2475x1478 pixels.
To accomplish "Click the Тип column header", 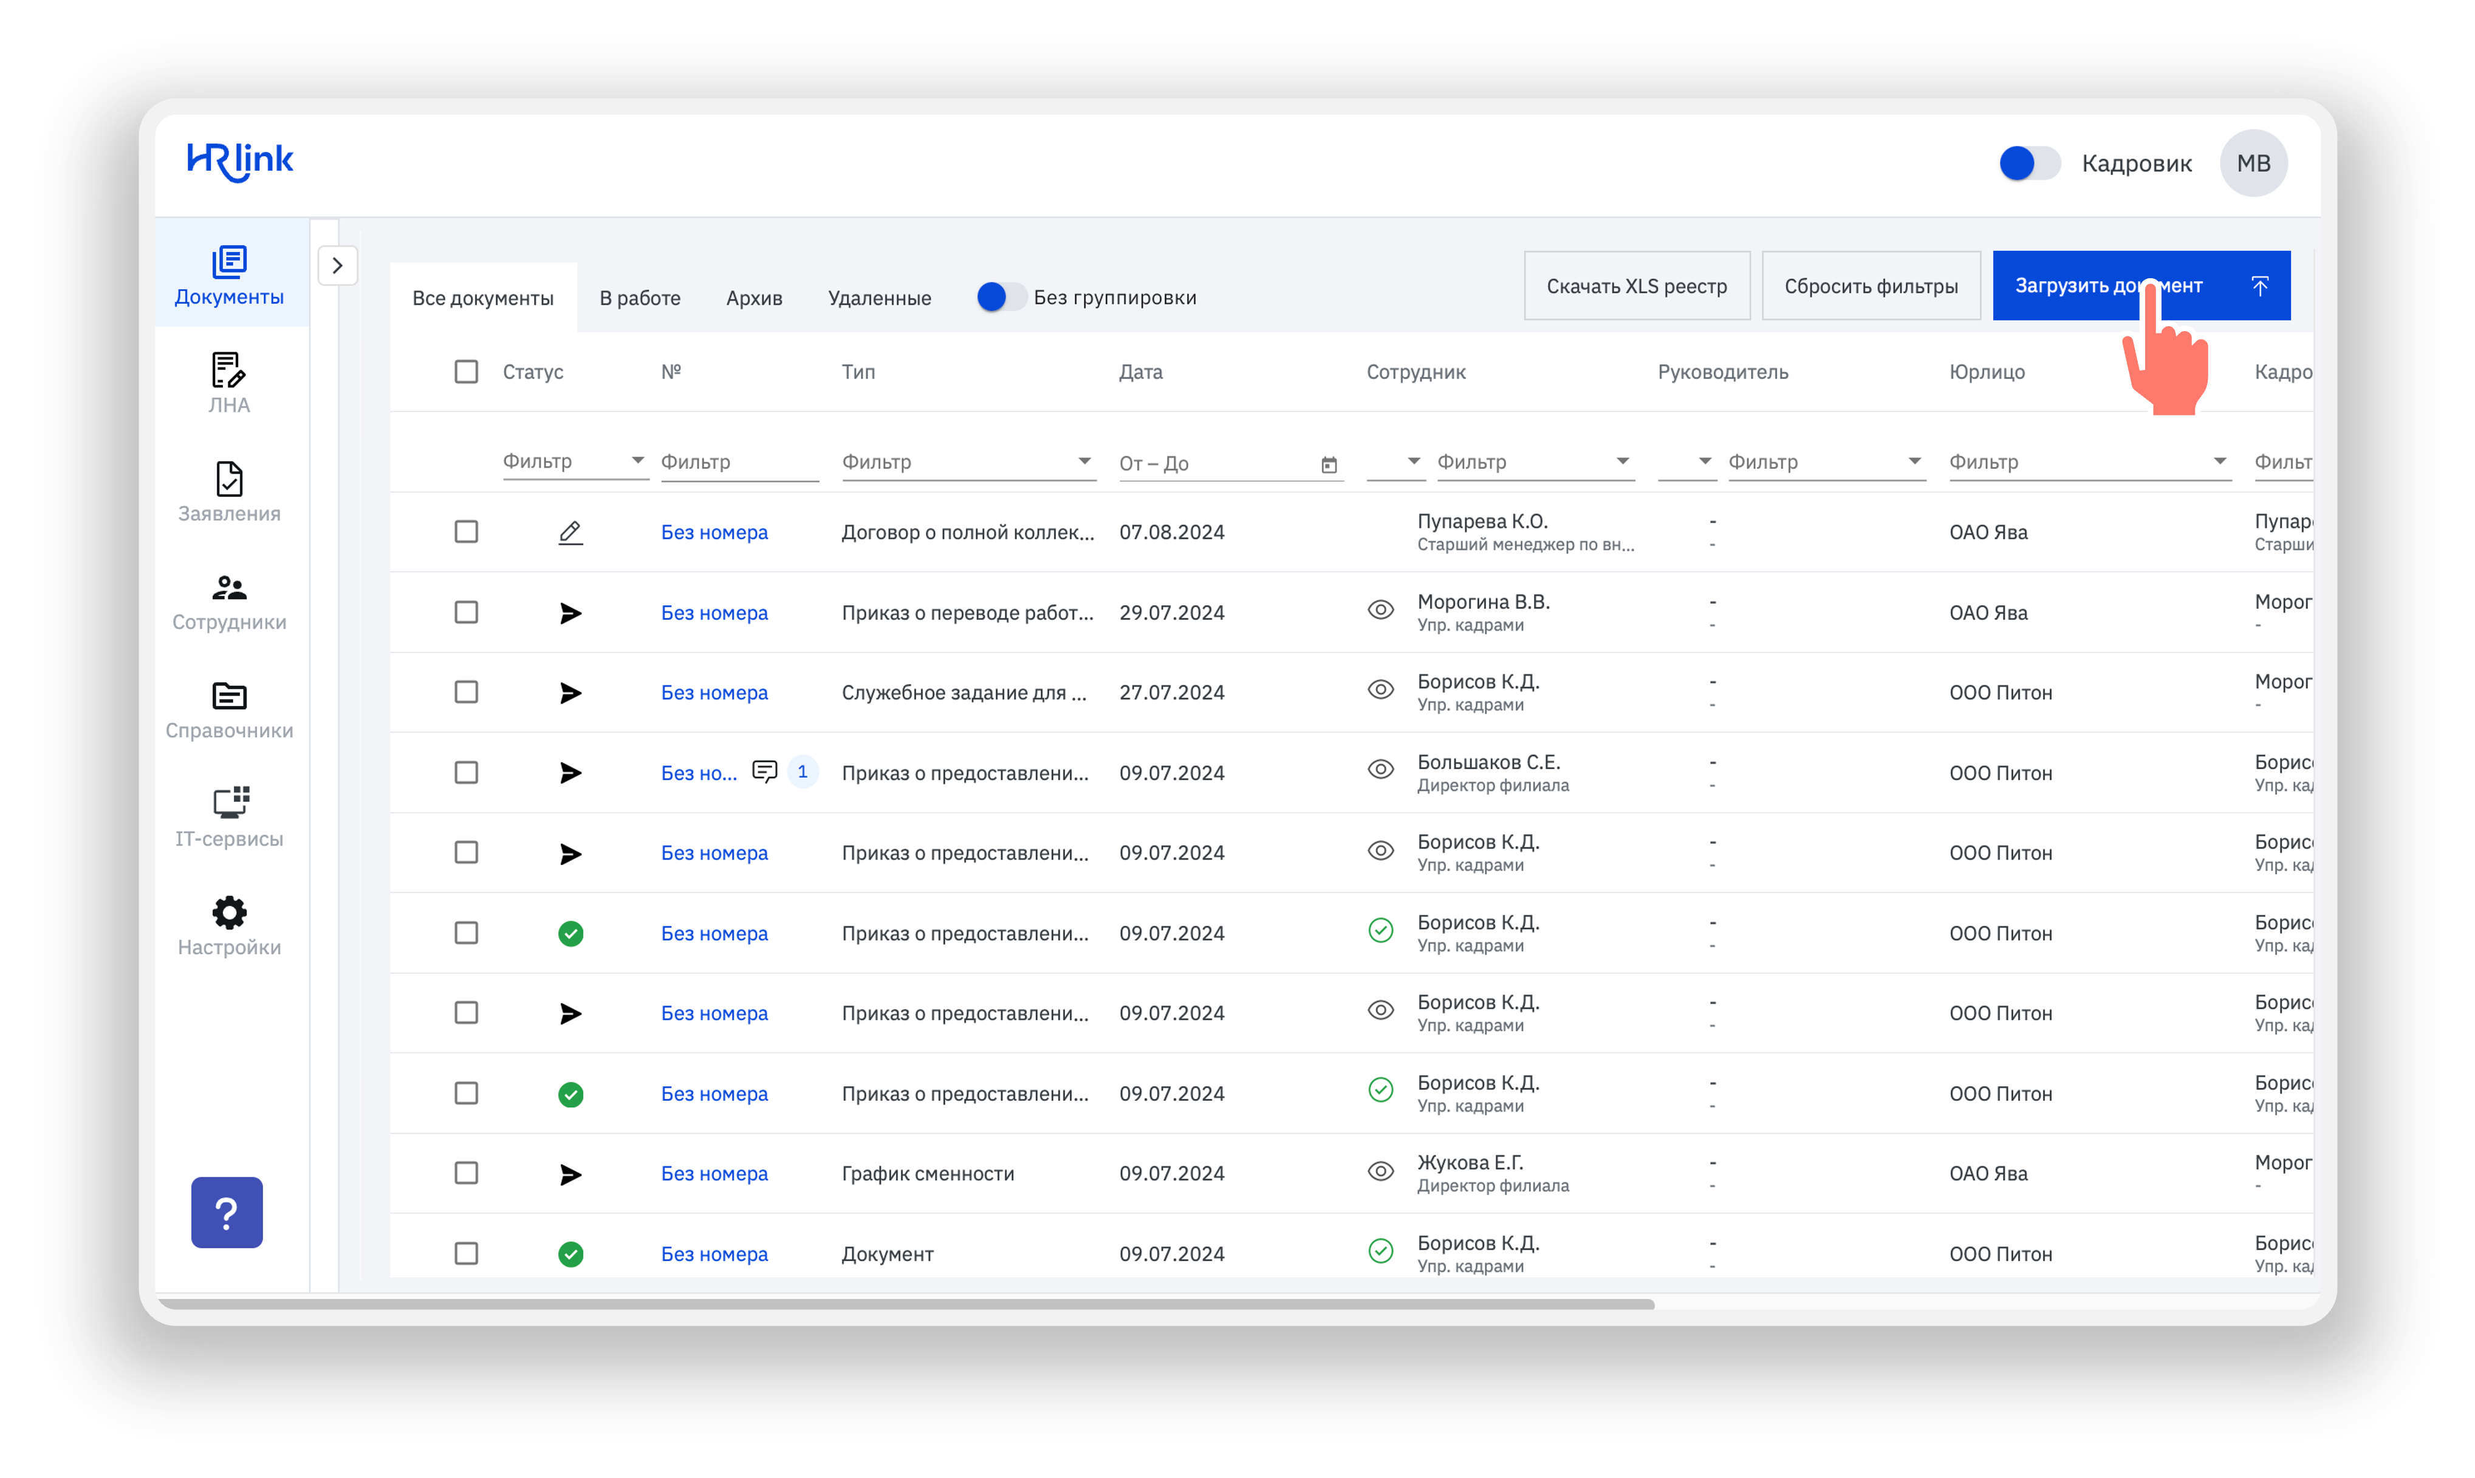I will click(x=858, y=372).
